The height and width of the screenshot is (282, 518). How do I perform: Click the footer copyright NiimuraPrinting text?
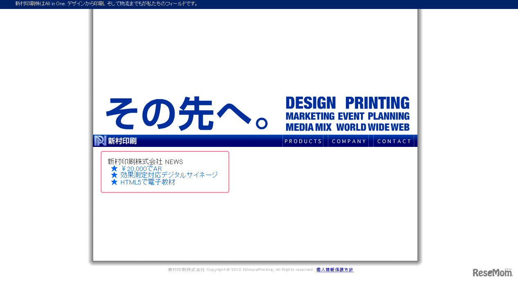coord(241,270)
